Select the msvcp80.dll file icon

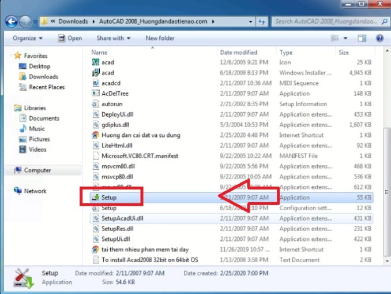point(96,177)
